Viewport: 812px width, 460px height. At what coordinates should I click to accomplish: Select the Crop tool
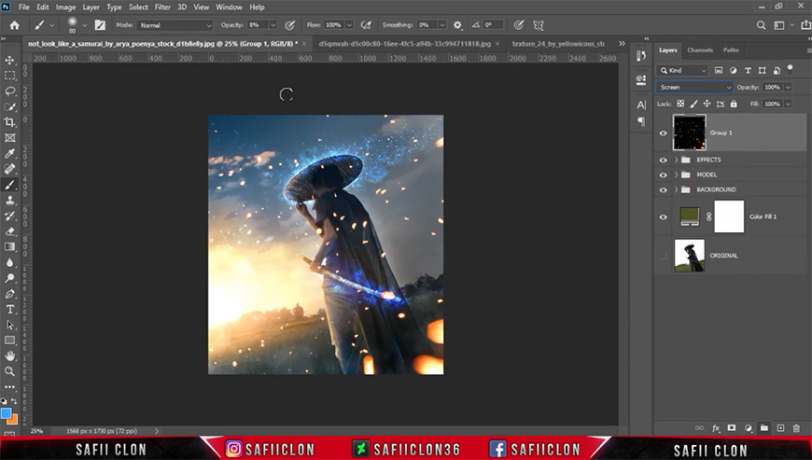tap(10, 122)
